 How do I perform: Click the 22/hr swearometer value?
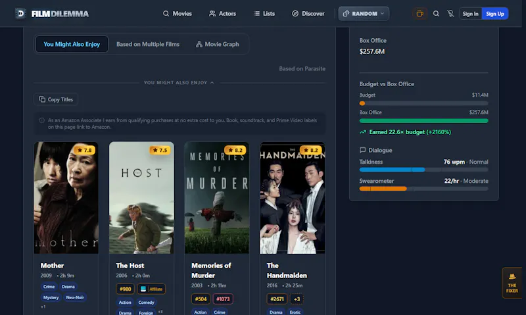pyautogui.click(x=452, y=181)
